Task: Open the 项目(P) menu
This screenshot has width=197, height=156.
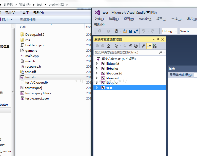Action: (x=161, y=19)
